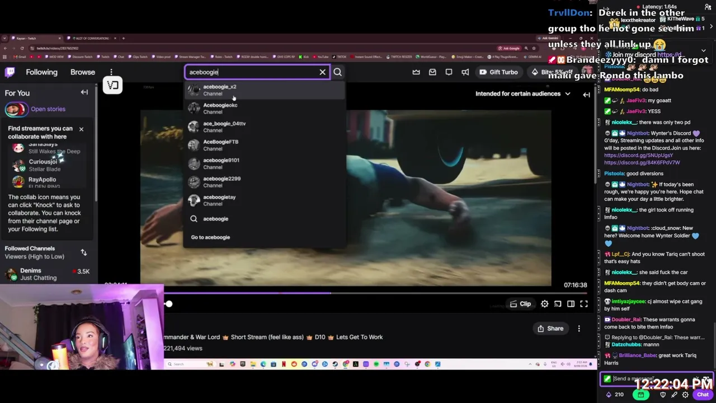The image size is (716, 403).
Task: Open the RayApollo collaborator suggestion
Action: [43, 182]
